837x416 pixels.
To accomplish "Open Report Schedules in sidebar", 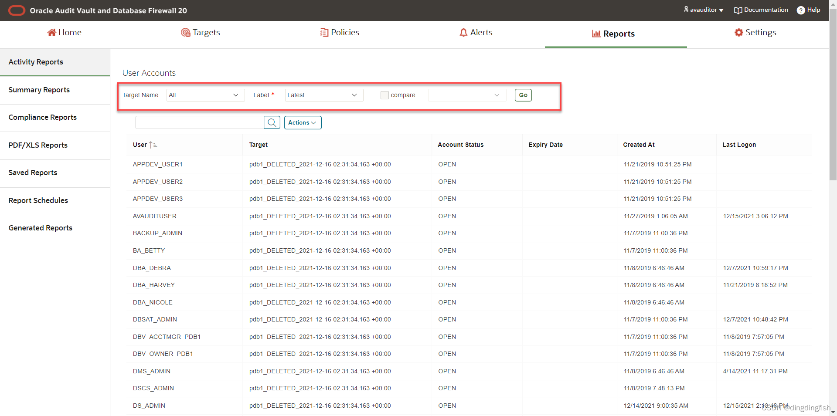I will 55,200.
